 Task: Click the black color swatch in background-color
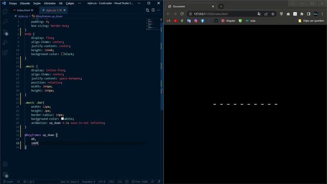[62, 54]
